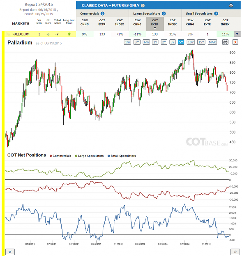Set chart range to MAX
242x256 pixels.
[x=212, y=42]
